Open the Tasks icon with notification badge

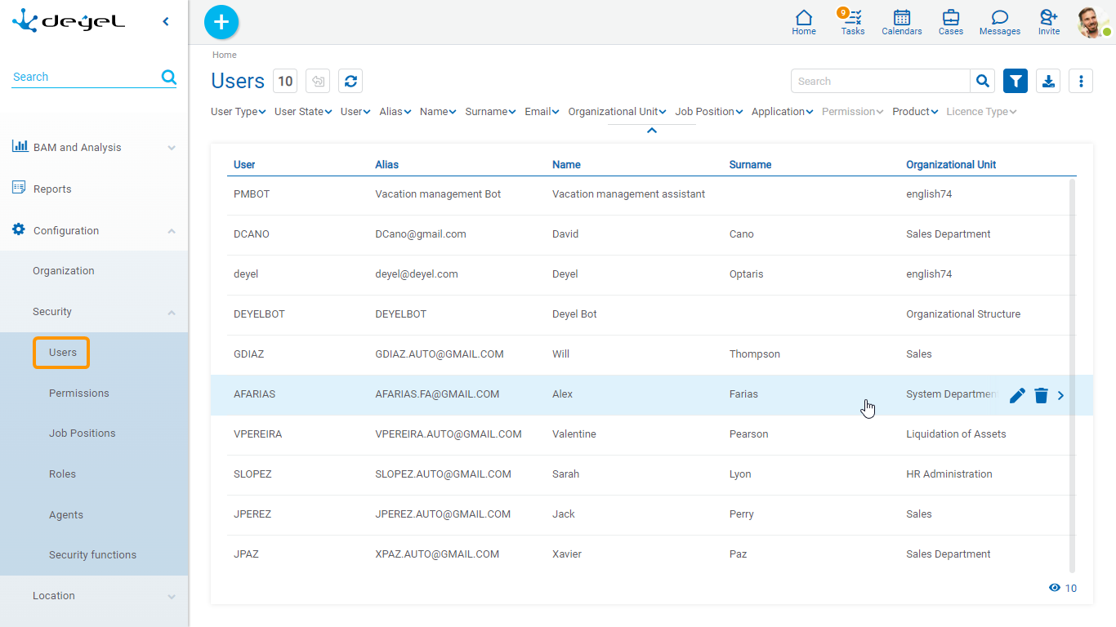coord(853,22)
